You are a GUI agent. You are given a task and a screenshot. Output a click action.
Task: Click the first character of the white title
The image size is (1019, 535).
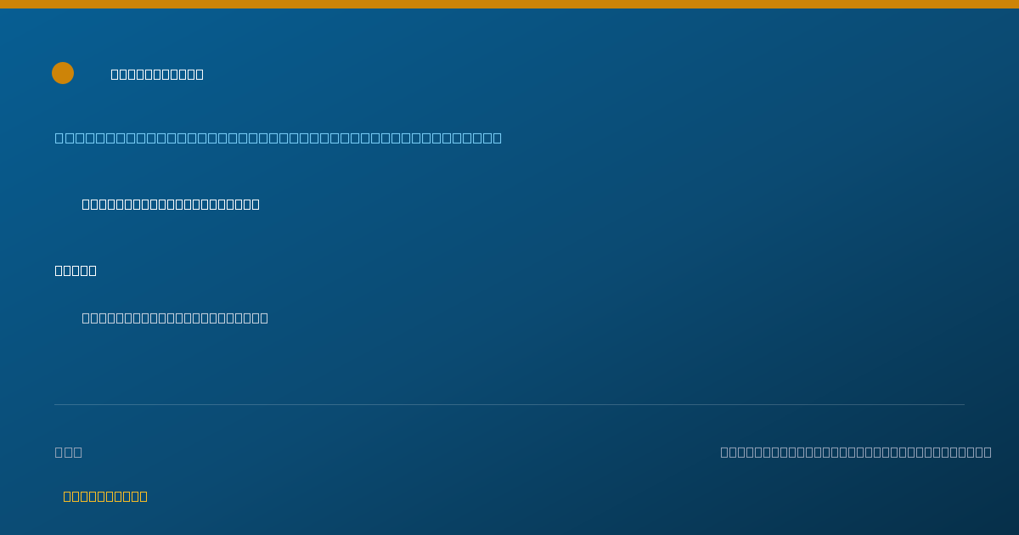[x=115, y=74]
